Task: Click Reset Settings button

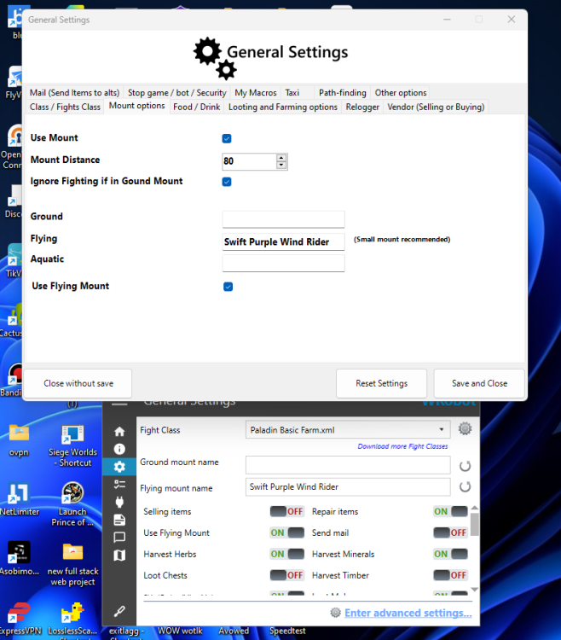Action: pos(382,383)
